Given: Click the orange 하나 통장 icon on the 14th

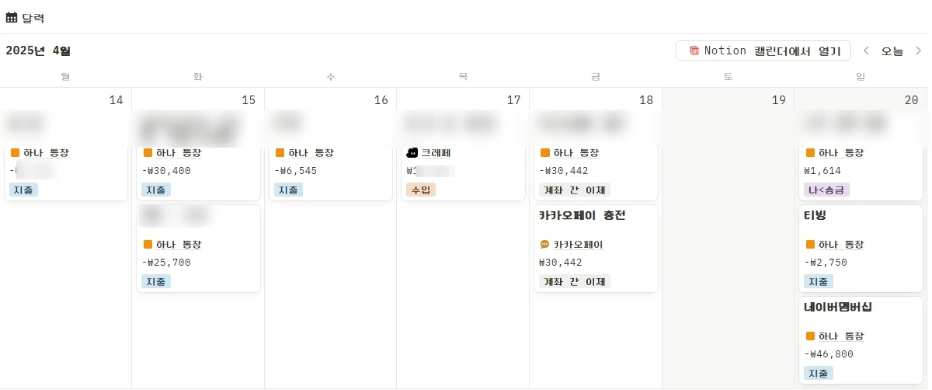Looking at the screenshot, I should (x=15, y=153).
